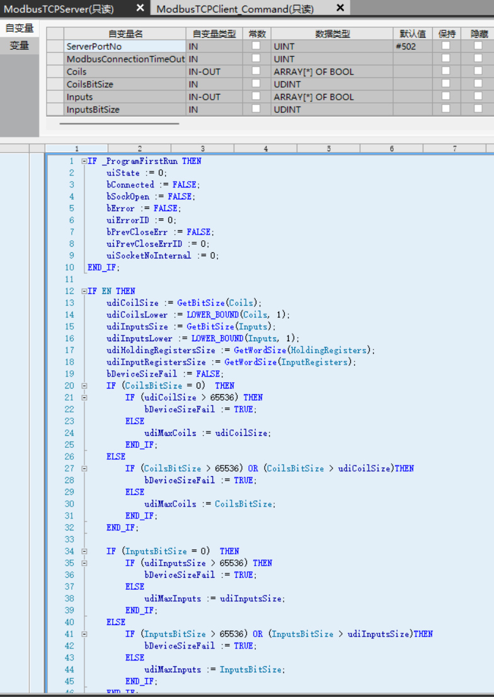494x697 pixels.
Task: Click the variable table horizontal scrollbar
Action: (x=120, y=124)
